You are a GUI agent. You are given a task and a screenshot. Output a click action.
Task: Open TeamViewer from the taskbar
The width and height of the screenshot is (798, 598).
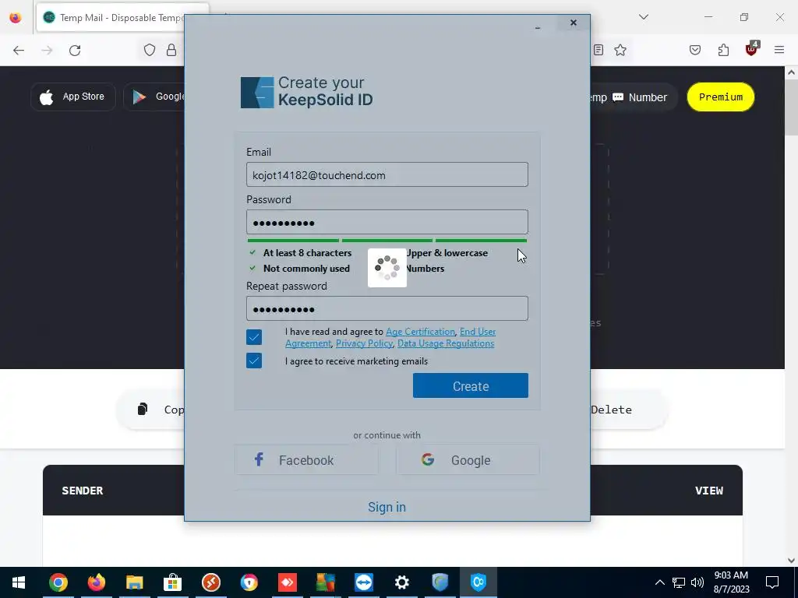tap(363, 582)
